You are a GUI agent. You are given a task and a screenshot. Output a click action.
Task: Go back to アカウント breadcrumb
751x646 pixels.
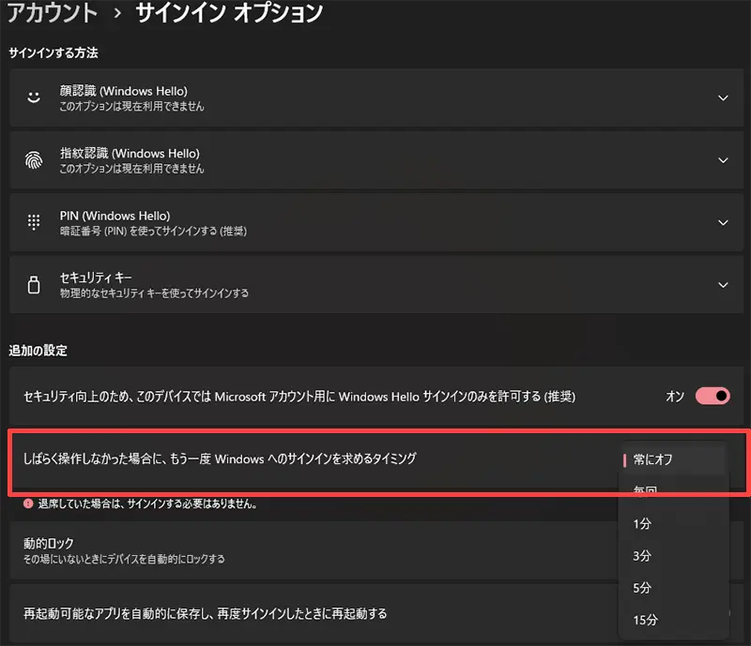pos(53,13)
